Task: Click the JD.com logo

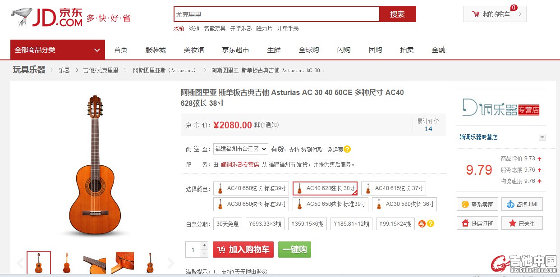Action: [x=47, y=18]
